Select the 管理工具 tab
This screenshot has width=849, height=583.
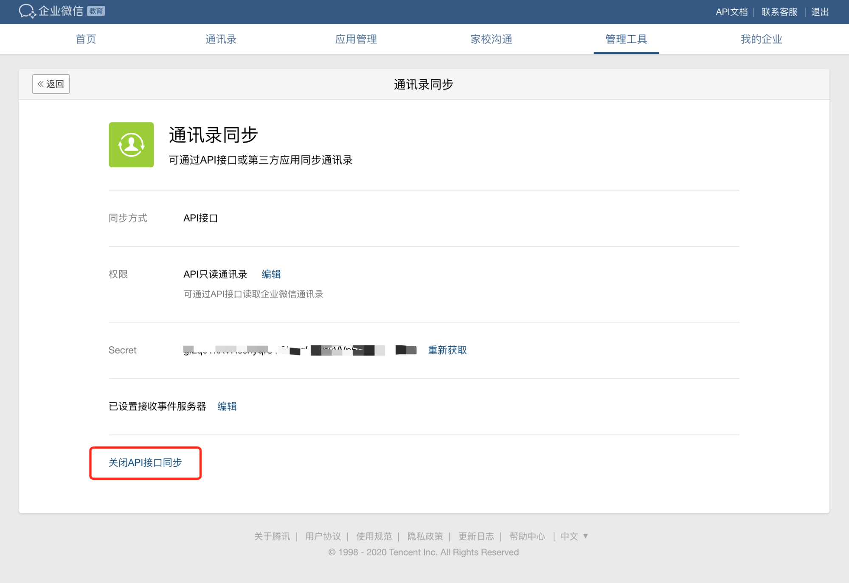point(626,39)
